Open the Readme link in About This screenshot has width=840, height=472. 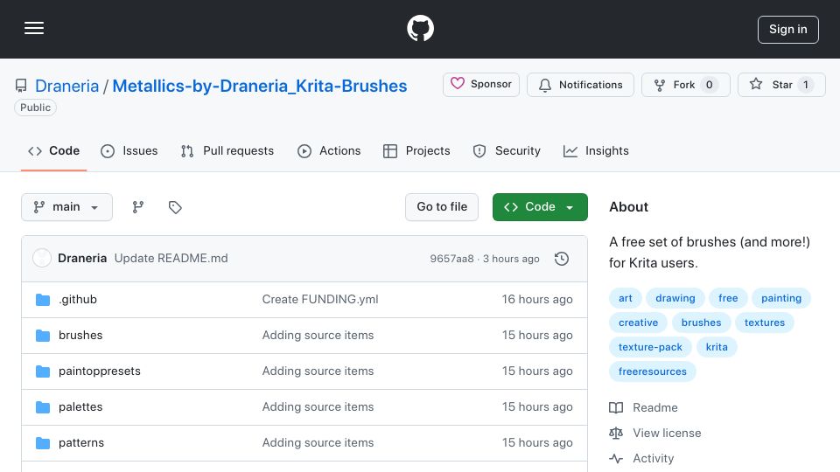point(643,408)
